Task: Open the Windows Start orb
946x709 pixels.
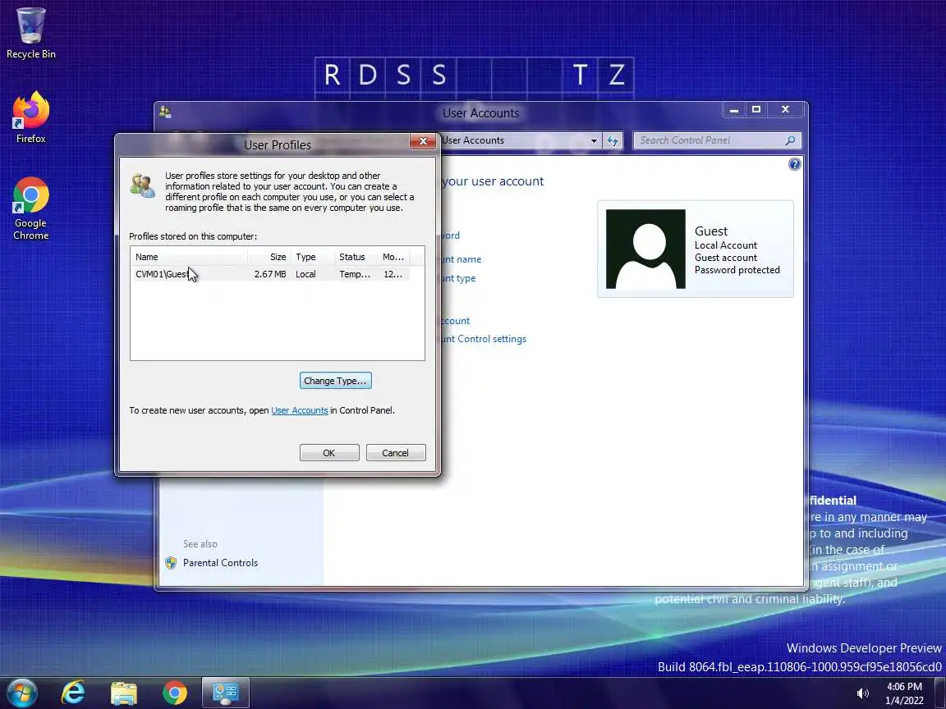Action: [x=22, y=693]
